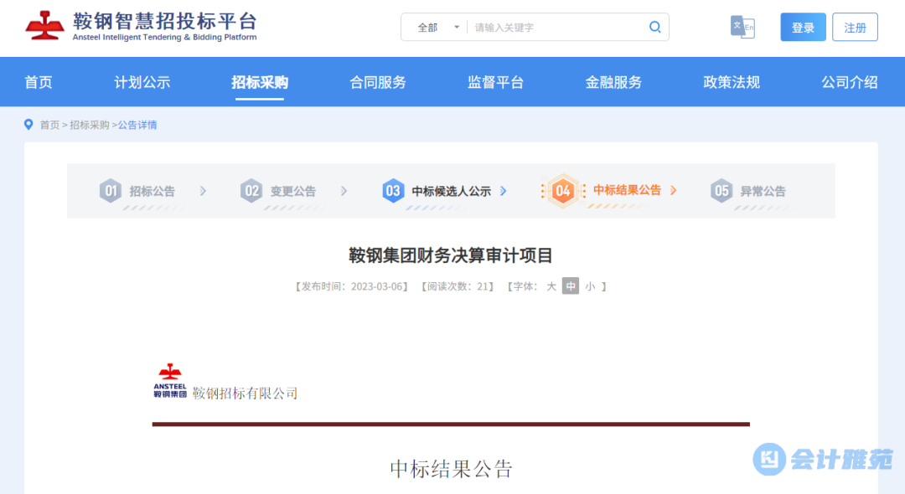The width and height of the screenshot is (905, 494).
Task: Switch to the 中标结果公告 step tab
Action: click(x=628, y=190)
